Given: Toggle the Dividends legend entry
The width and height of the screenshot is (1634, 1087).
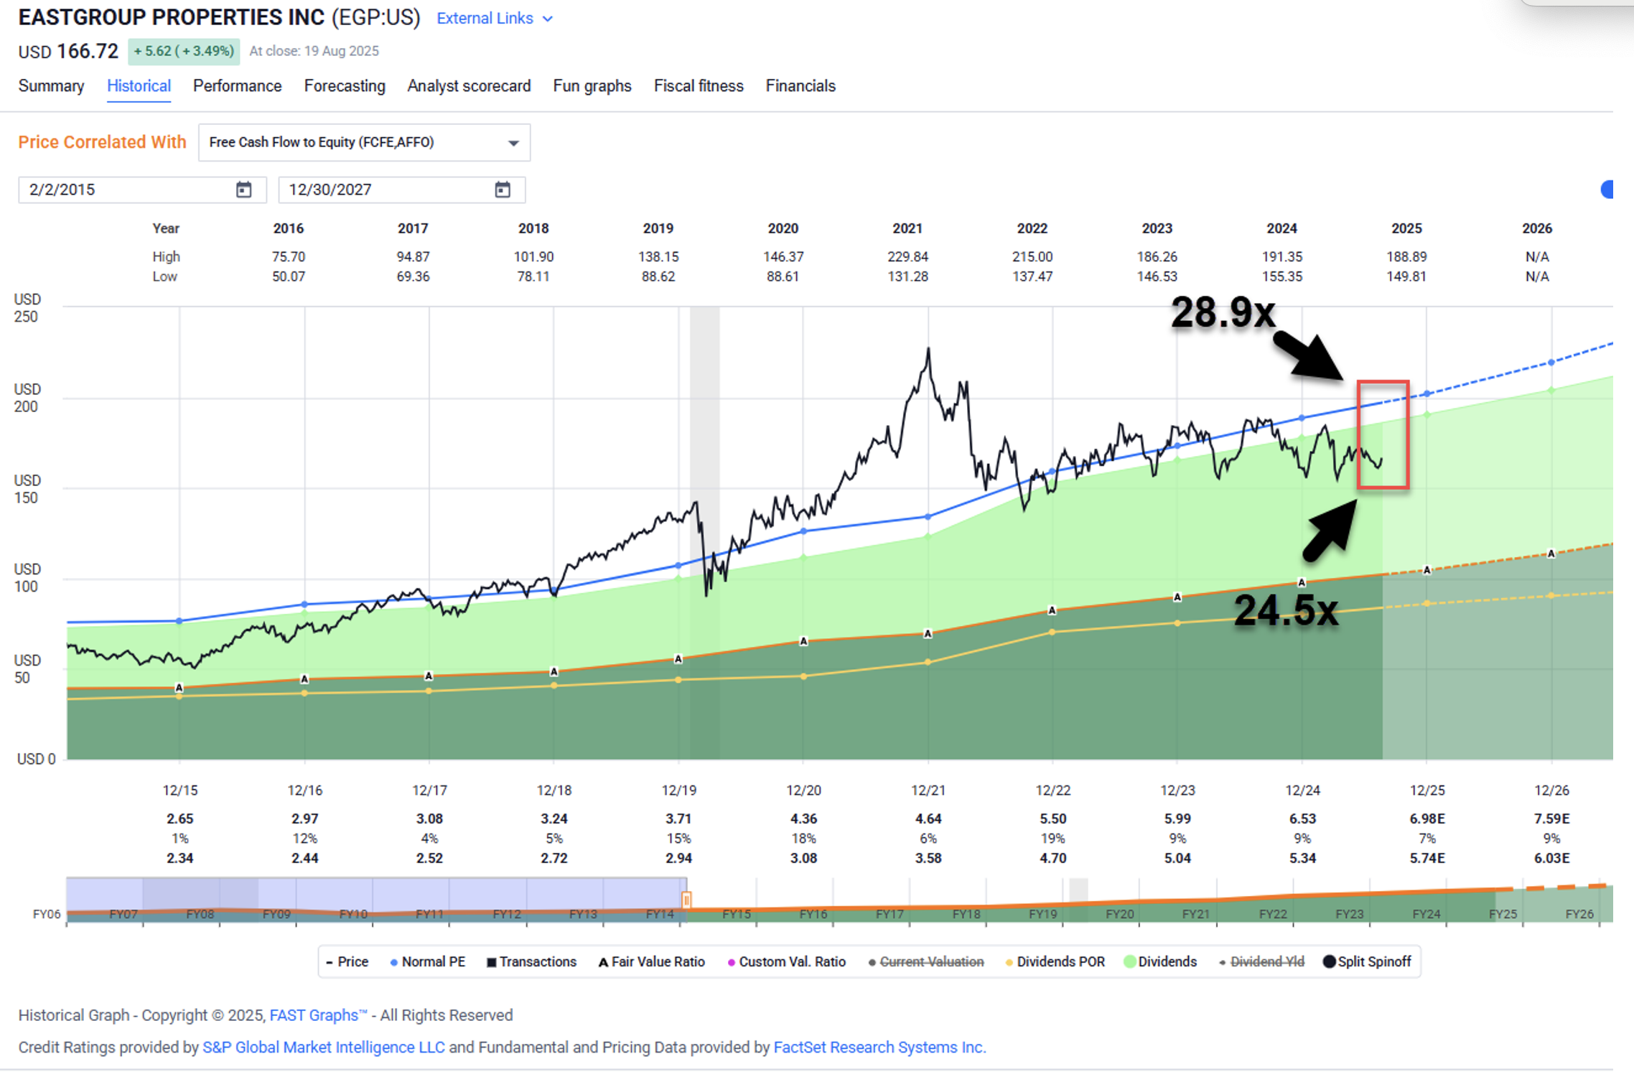Looking at the screenshot, I should click(1160, 961).
